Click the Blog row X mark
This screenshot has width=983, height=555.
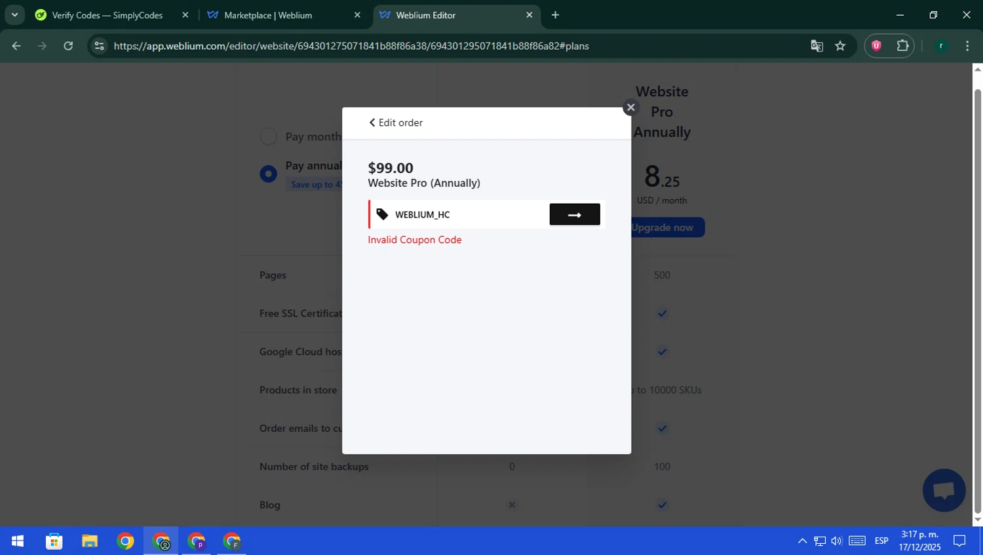tap(512, 505)
